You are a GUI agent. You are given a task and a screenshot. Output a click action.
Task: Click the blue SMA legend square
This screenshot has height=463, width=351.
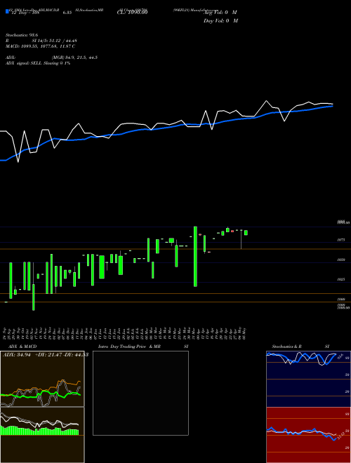tap(7, 12)
